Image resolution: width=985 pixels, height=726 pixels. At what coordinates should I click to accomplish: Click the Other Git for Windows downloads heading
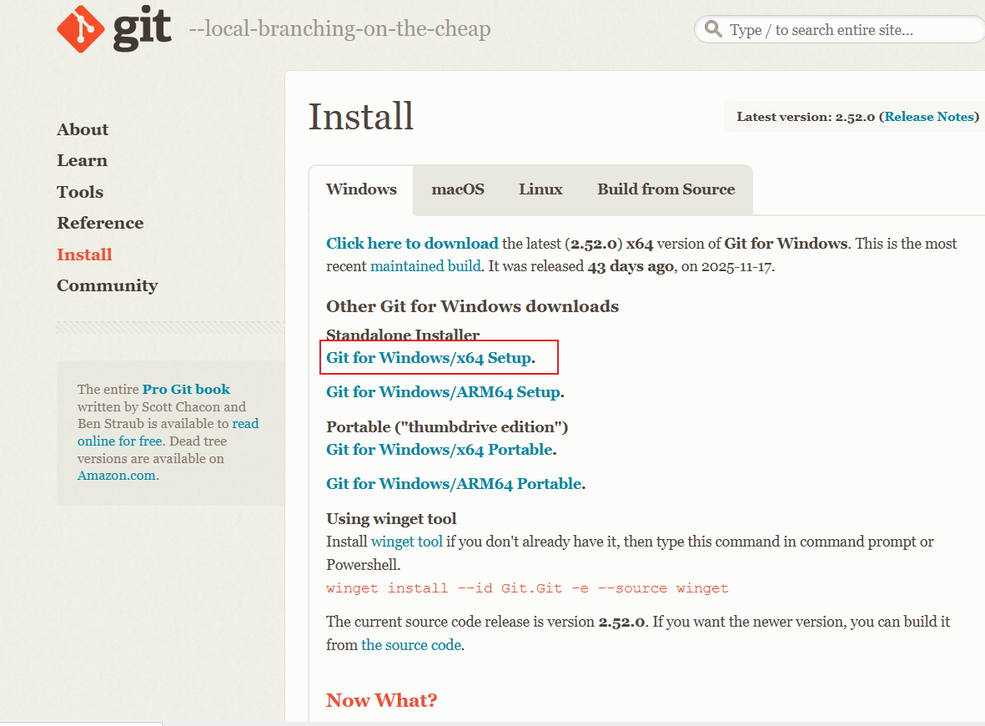[472, 307]
